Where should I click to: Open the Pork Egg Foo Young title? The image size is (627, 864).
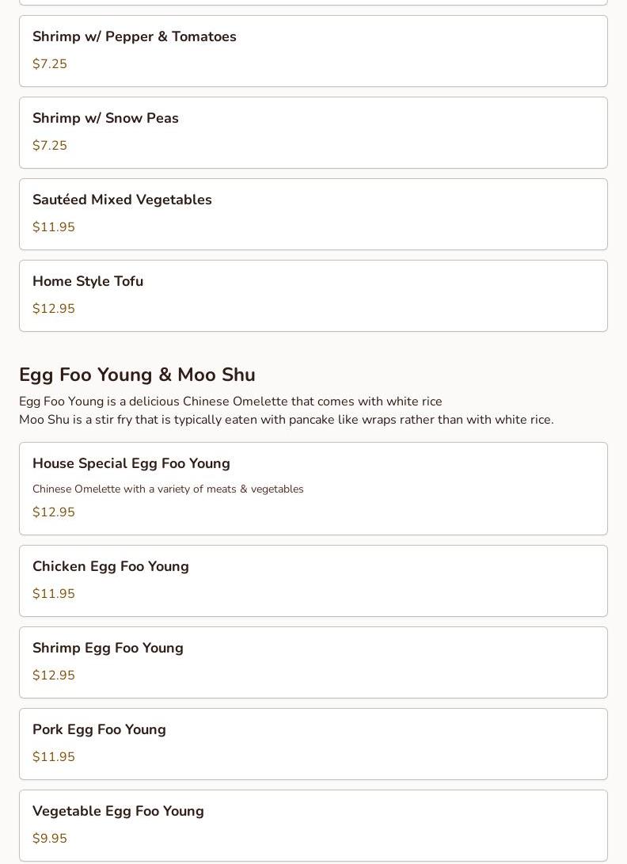click(x=99, y=730)
